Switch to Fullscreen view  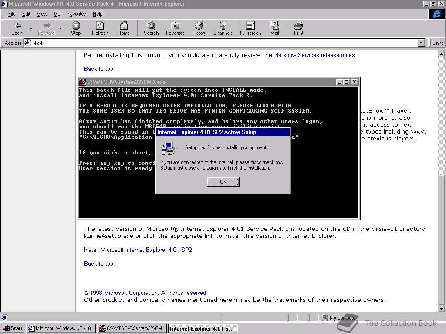(x=250, y=28)
